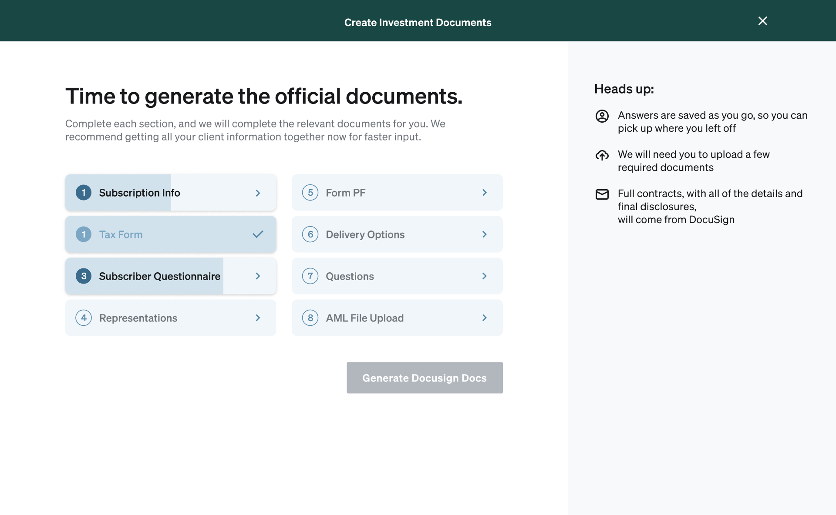
Task: Open the Subscriber Questionnaire section
Action: click(171, 276)
